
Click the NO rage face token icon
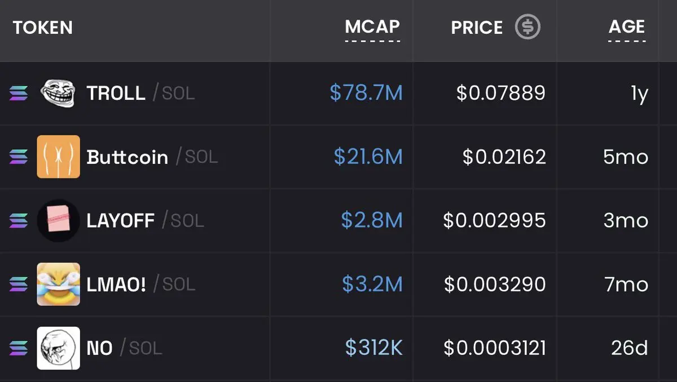tap(59, 348)
